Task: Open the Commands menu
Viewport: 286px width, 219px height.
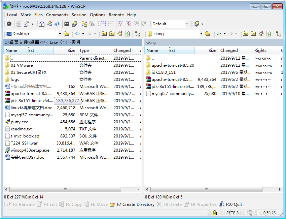Action: [x=57, y=15]
